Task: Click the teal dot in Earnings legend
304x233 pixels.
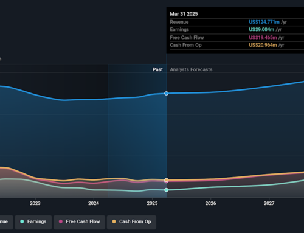Action: coord(22,221)
